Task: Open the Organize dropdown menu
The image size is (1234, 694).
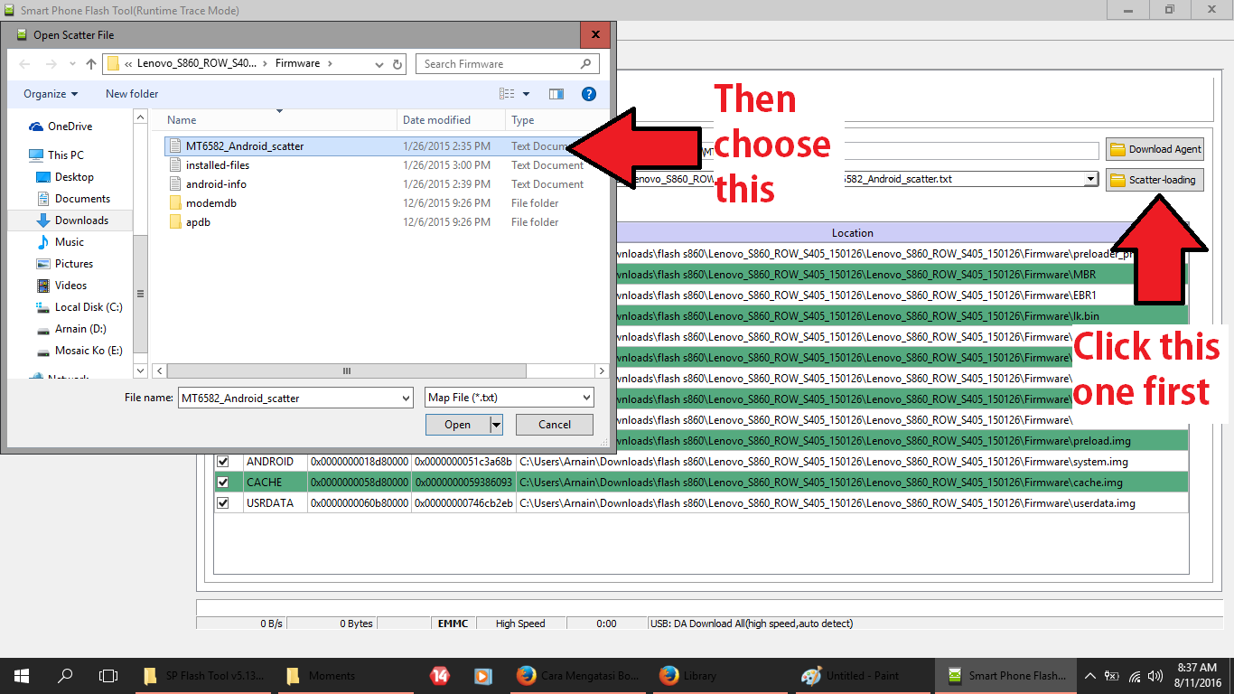Action: tap(51, 94)
